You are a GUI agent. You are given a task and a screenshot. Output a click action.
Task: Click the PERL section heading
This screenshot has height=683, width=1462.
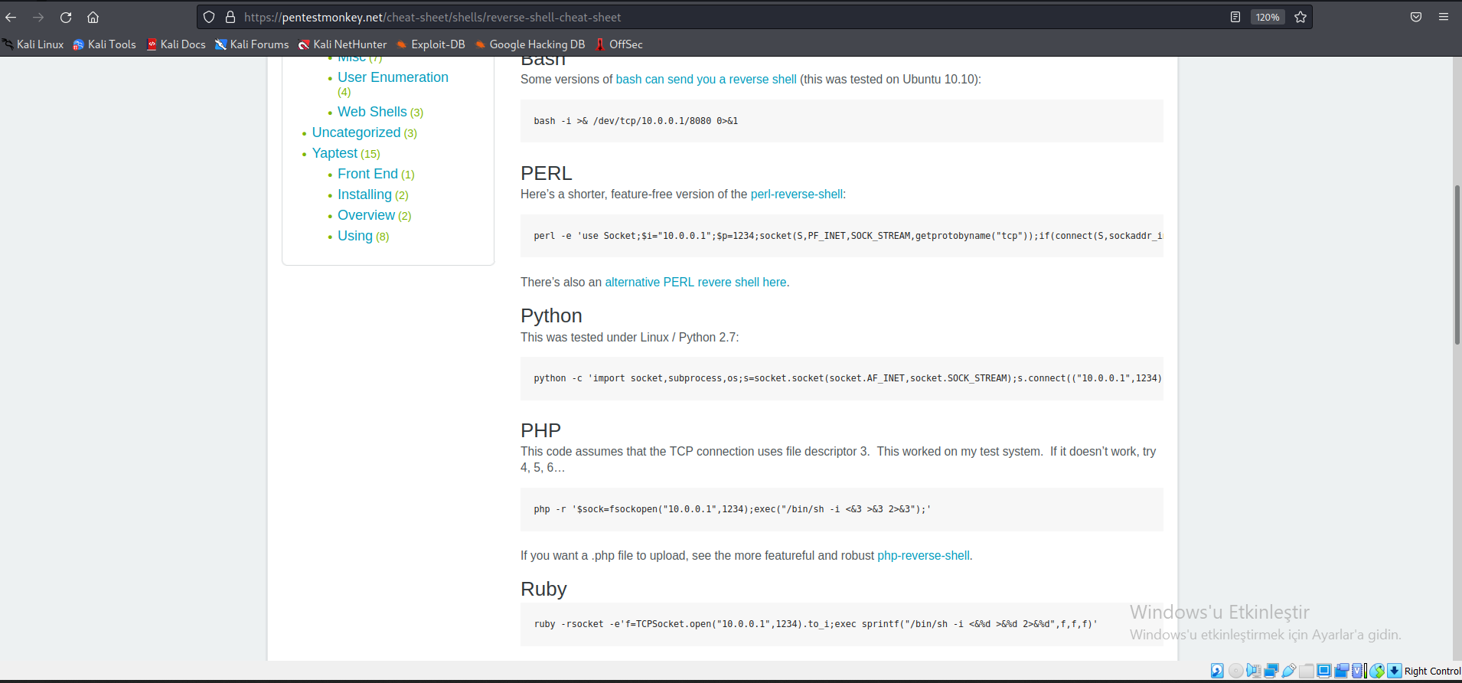(547, 173)
